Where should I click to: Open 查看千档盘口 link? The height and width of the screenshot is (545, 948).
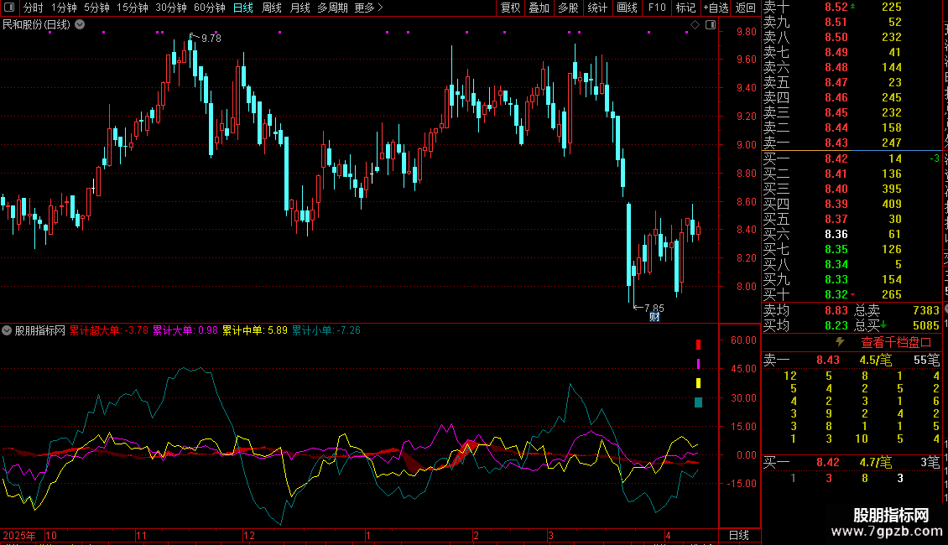pos(896,342)
